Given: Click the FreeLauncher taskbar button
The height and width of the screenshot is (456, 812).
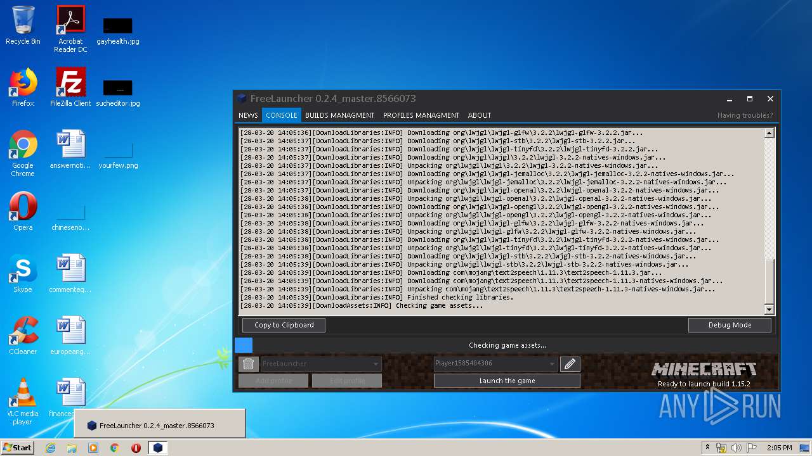Looking at the screenshot, I should [x=158, y=448].
